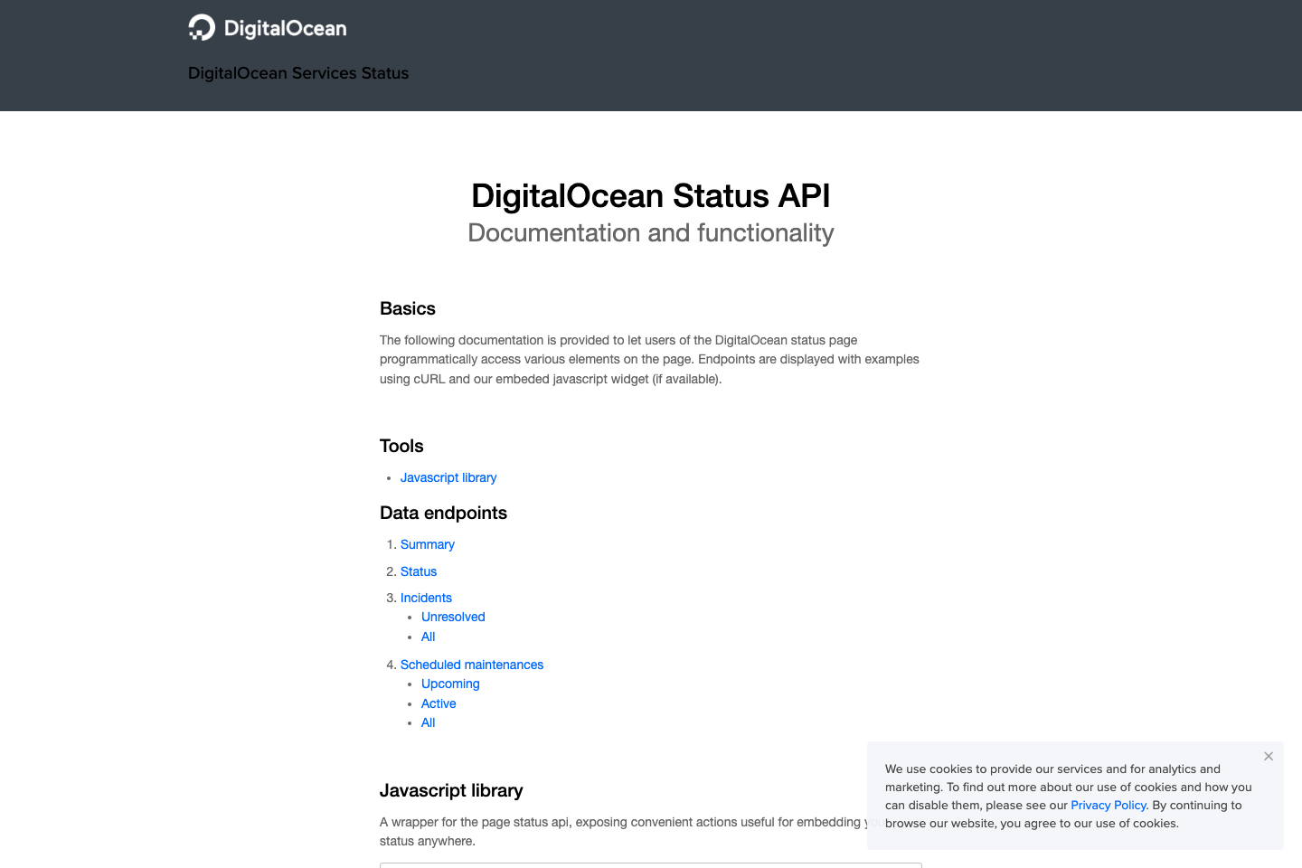
Task: View Active scheduled maintenances
Action: pyautogui.click(x=439, y=703)
